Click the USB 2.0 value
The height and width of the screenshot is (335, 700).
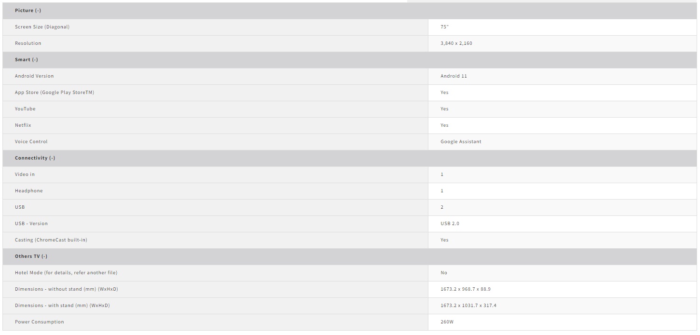pyautogui.click(x=450, y=224)
